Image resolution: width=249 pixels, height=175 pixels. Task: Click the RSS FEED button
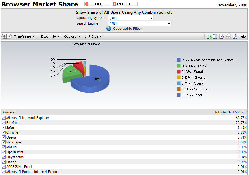[x=125, y=4]
